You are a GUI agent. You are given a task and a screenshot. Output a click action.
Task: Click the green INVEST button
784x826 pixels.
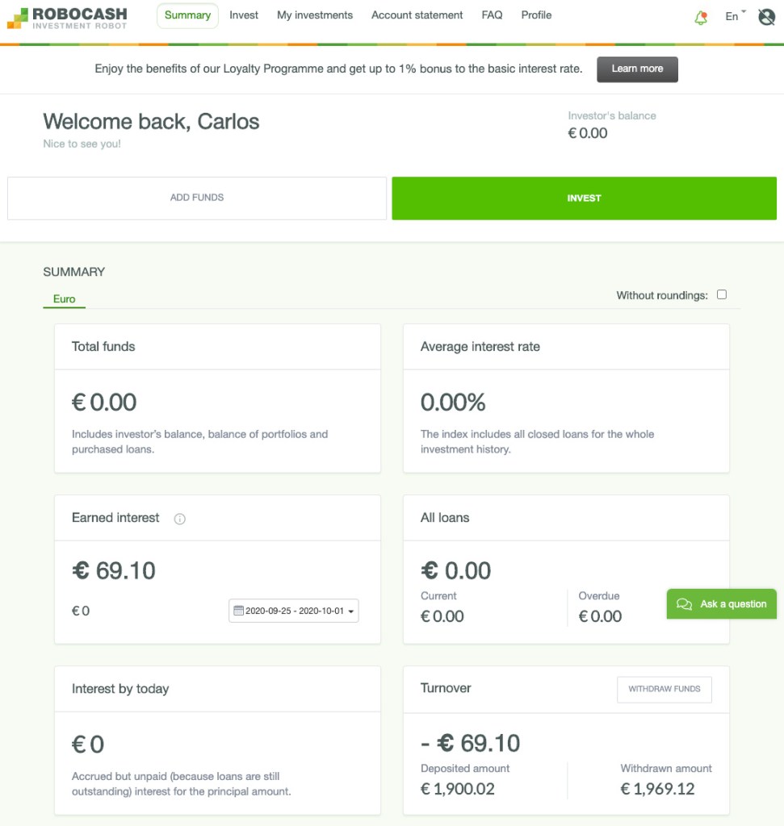pos(583,198)
